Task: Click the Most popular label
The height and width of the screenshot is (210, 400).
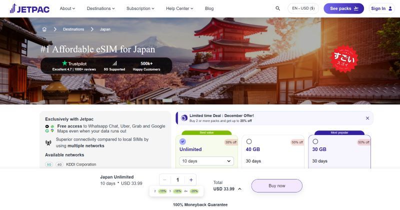Action: (x=339, y=132)
